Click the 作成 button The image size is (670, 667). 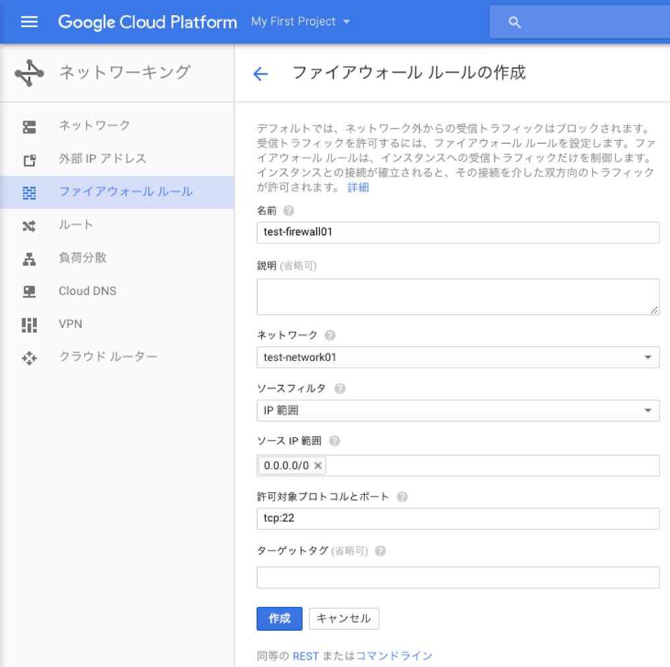coord(279,619)
